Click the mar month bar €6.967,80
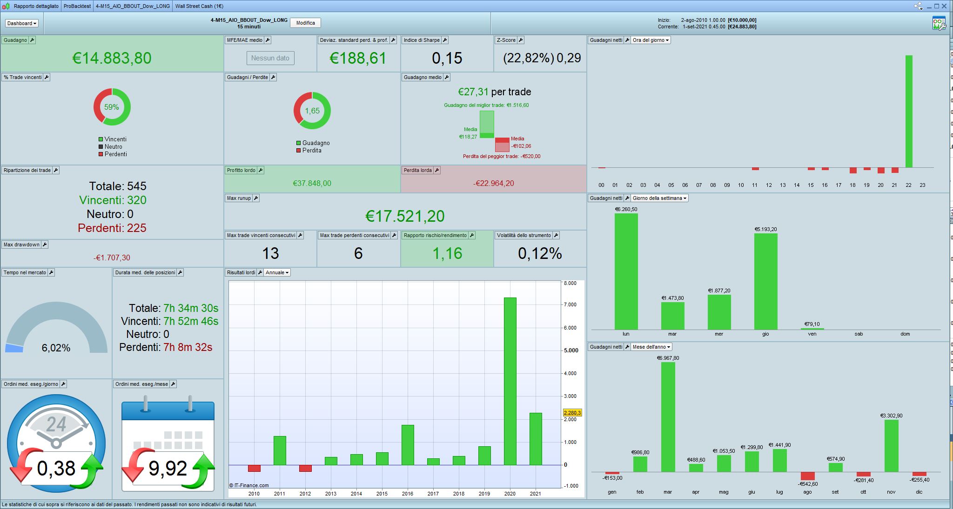953x509 pixels. point(668,417)
